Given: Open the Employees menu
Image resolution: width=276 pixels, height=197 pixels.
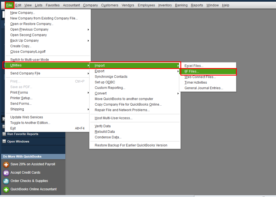Looking at the screenshot, I should pyautogui.click(x=146, y=5).
